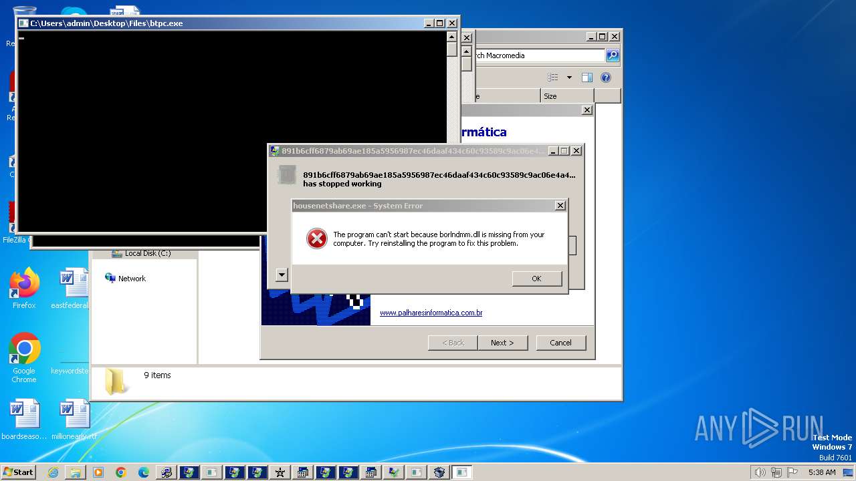
Task: Change the view using the Explorer view icon
Action: 553,77
